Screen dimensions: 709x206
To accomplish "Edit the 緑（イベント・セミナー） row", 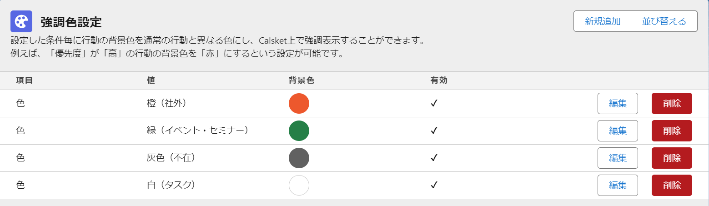I will (618, 131).
